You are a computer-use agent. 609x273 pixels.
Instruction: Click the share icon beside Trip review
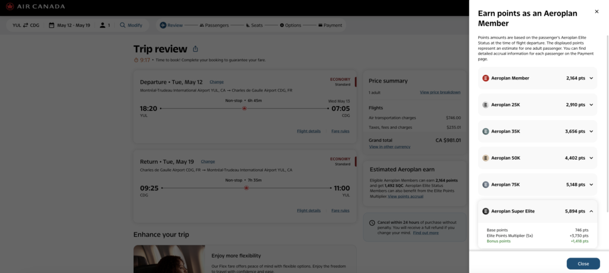click(196, 49)
